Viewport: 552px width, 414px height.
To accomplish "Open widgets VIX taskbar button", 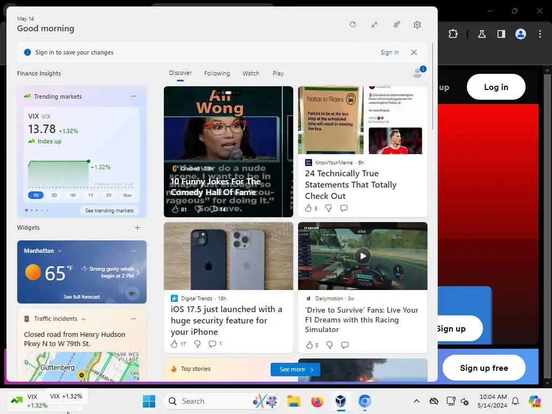I will [x=29, y=401].
